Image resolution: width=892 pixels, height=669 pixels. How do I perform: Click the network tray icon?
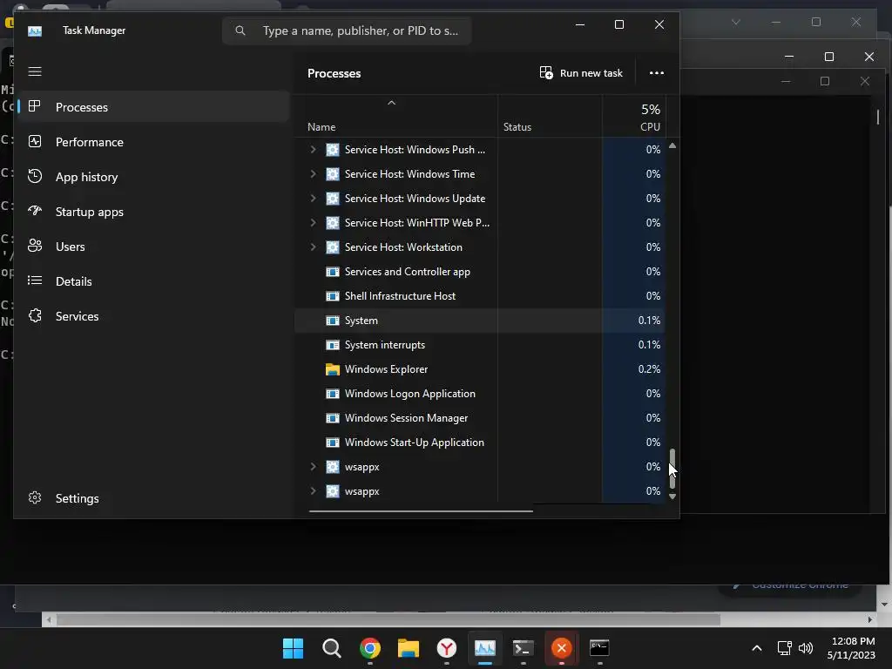[x=785, y=648]
